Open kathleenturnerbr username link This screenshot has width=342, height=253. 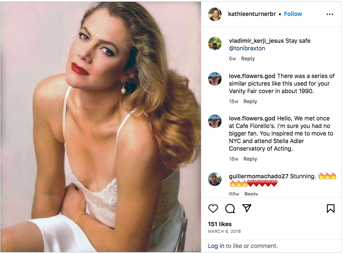[x=252, y=14]
